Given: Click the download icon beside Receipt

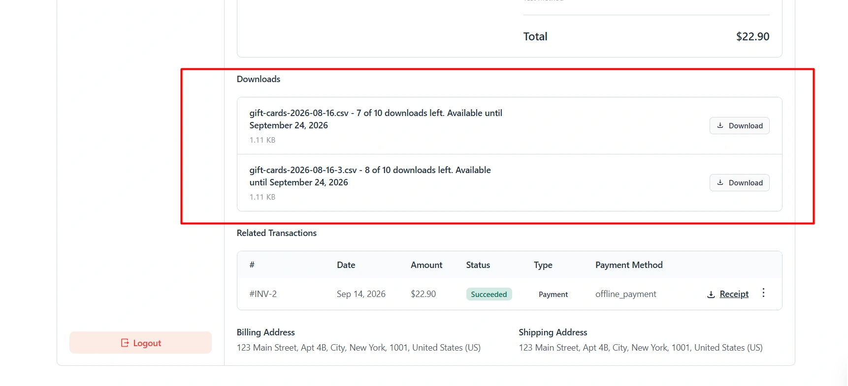Looking at the screenshot, I should coord(711,295).
